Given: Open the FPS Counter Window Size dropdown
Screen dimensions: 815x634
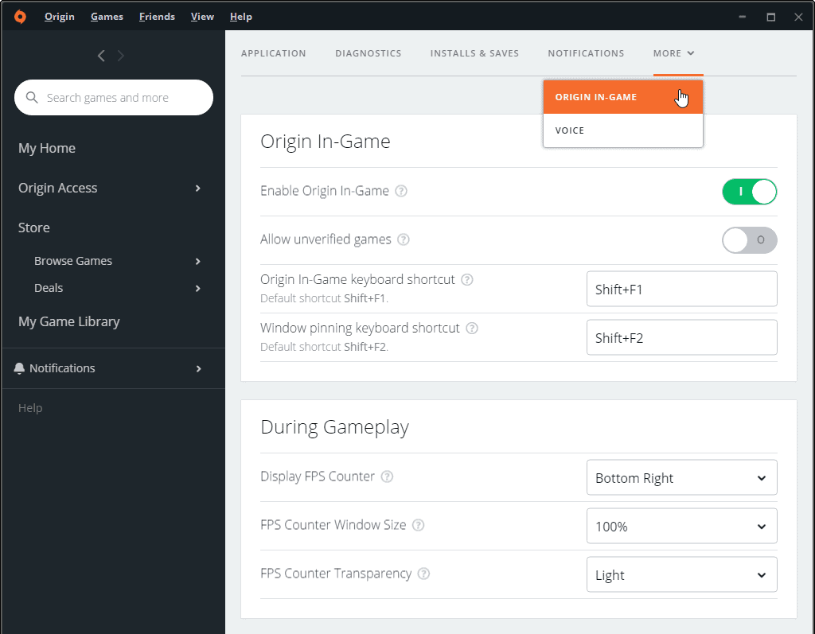Looking at the screenshot, I should (681, 526).
